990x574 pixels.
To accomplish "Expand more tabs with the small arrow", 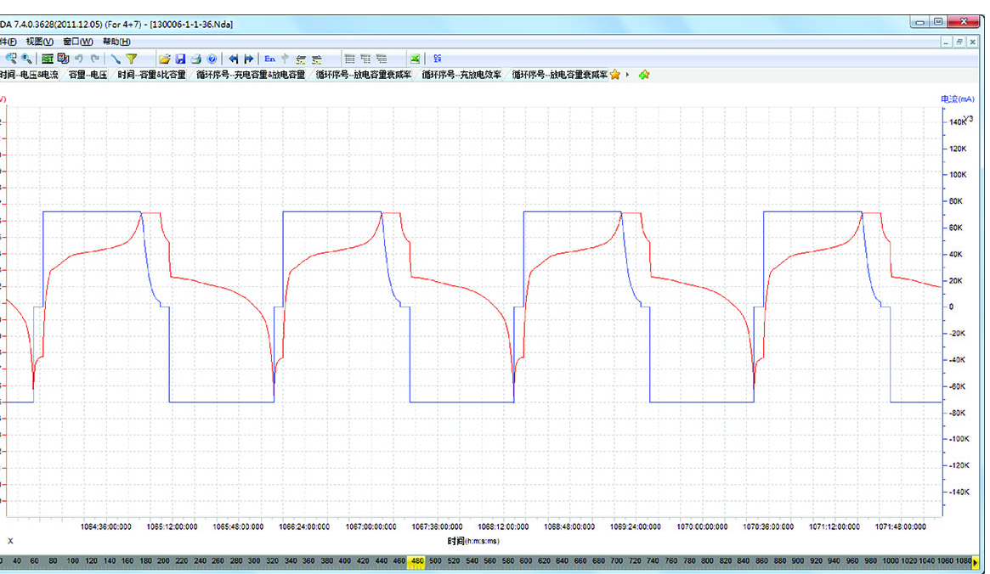I will tap(628, 75).
